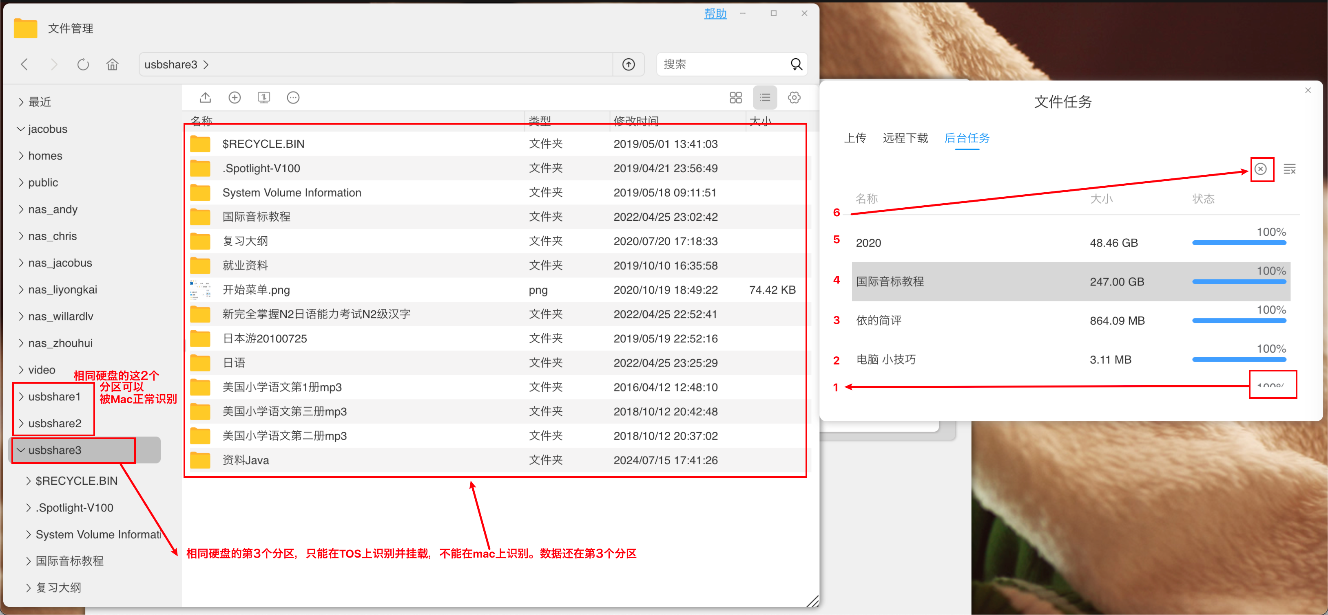This screenshot has height=615, width=1328.
Task: Expand the nas_andy folder in the sidebar
Action: 21,209
